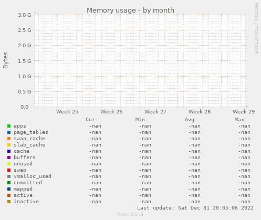Screen dimensions: 261x220
Task: Click the 'Bytes' y-axis label
Action: pyautogui.click(x=5, y=60)
